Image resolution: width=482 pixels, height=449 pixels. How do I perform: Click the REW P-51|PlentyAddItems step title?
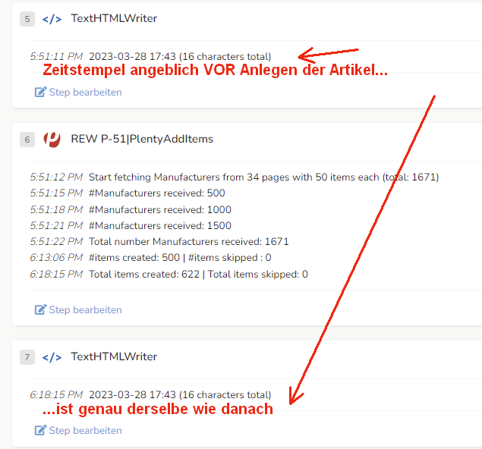tap(142, 139)
